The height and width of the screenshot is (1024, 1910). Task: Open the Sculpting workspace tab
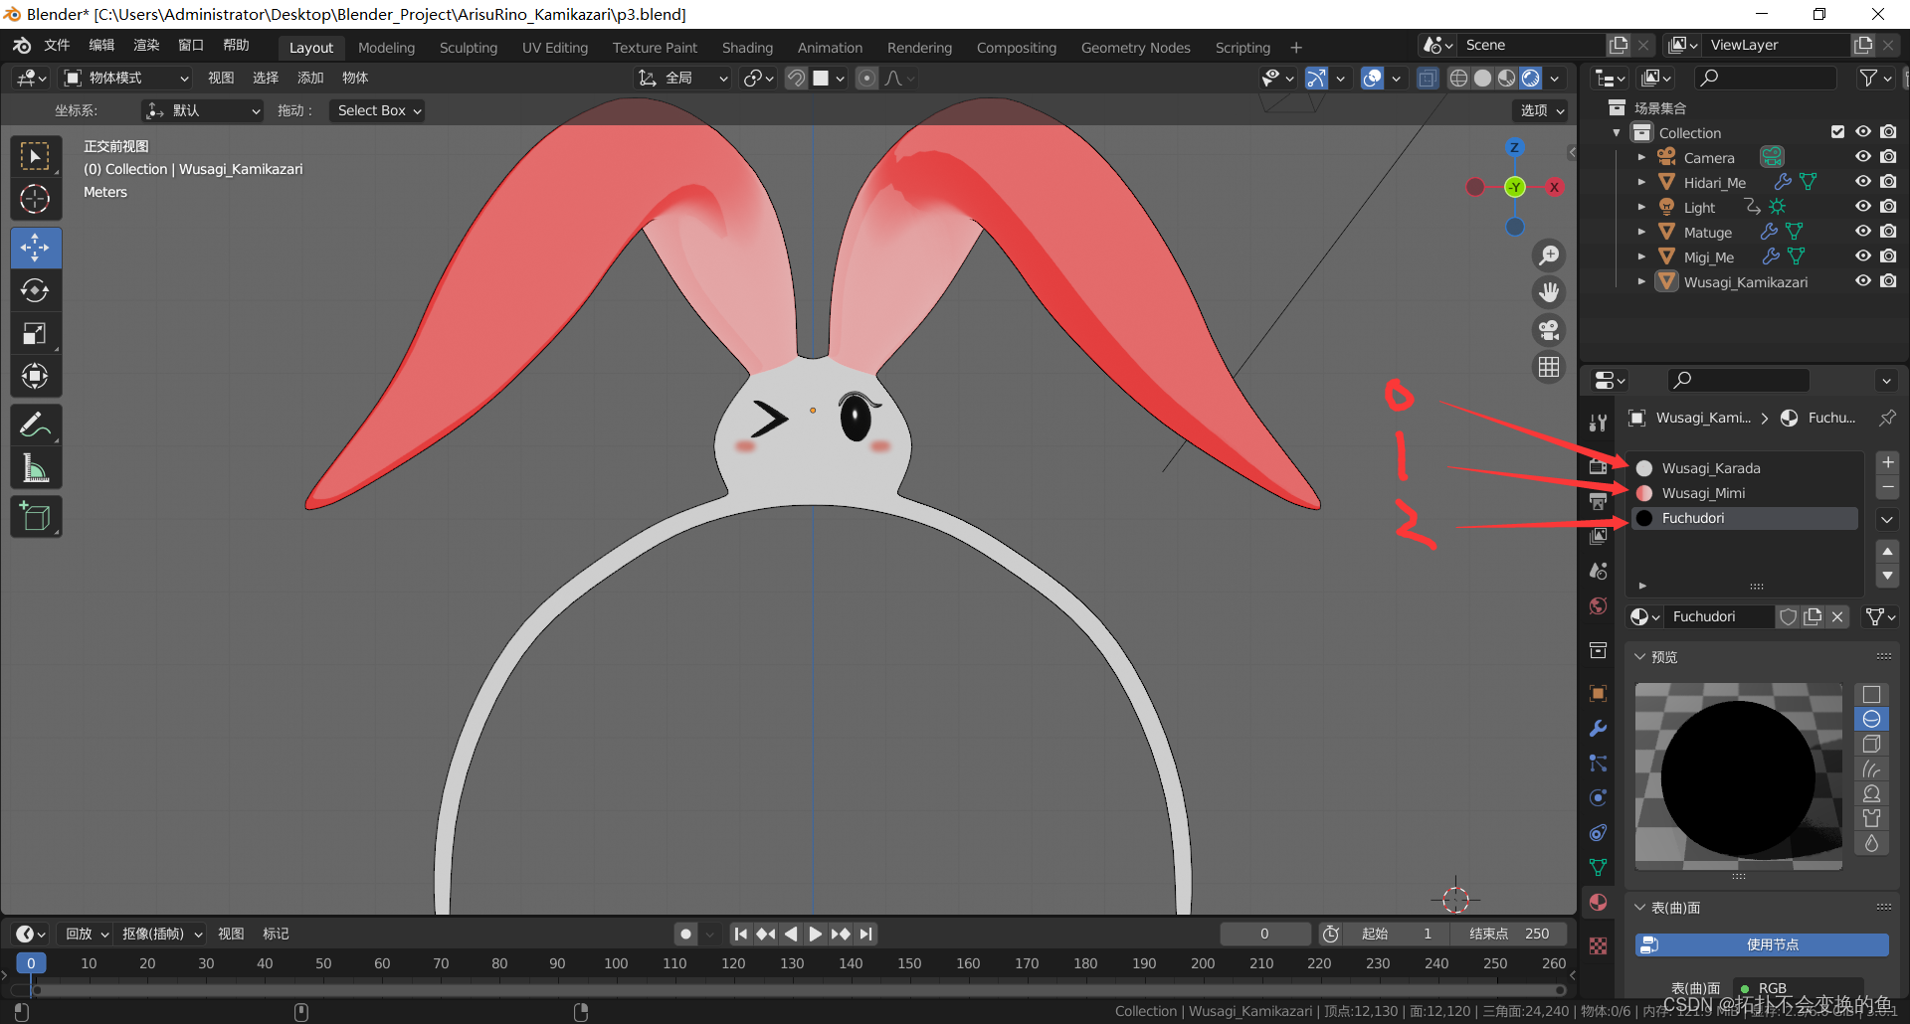tap(468, 47)
